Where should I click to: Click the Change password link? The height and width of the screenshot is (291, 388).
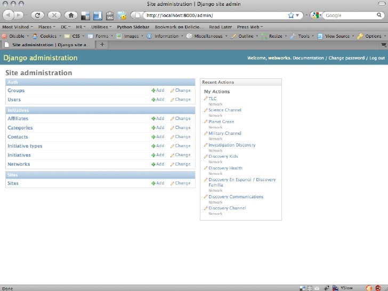pyautogui.click(x=346, y=58)
